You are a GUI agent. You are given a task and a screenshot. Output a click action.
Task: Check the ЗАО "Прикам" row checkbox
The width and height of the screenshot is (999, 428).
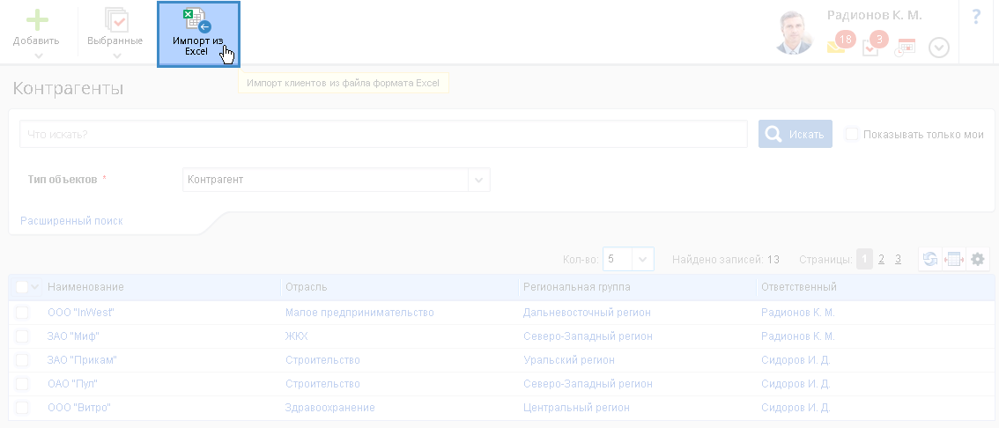pyautogui.click(x=22, y=360)
